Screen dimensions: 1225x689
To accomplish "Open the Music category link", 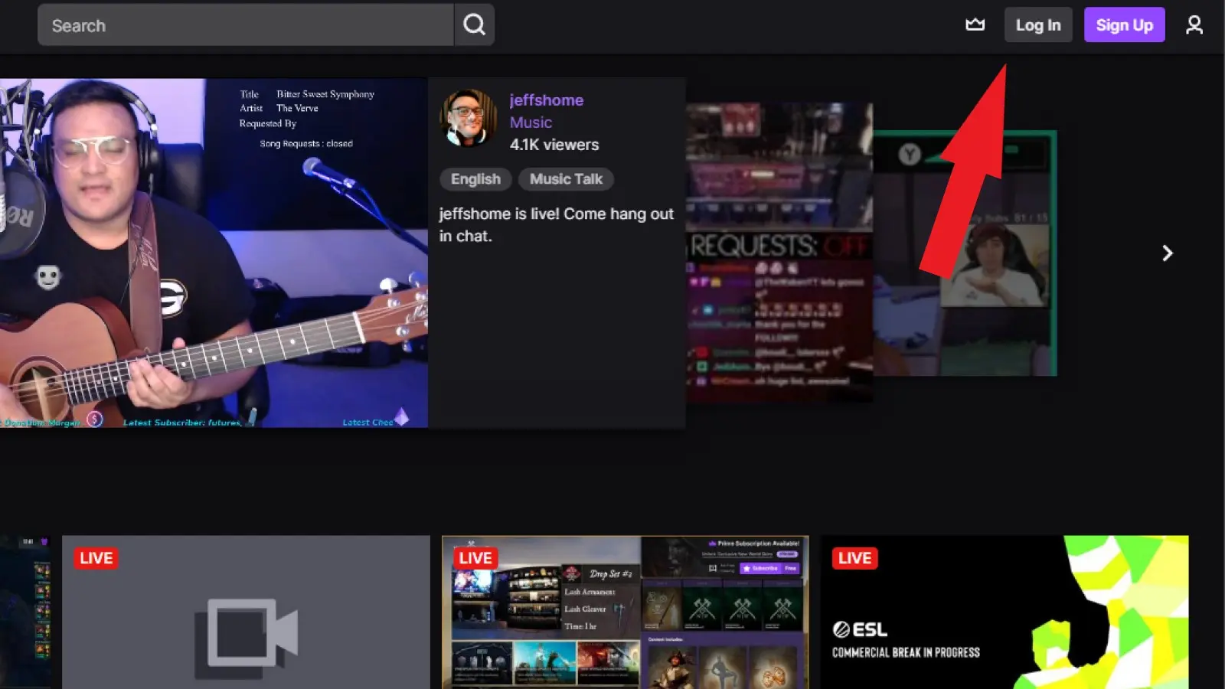I will click(531, 122).
